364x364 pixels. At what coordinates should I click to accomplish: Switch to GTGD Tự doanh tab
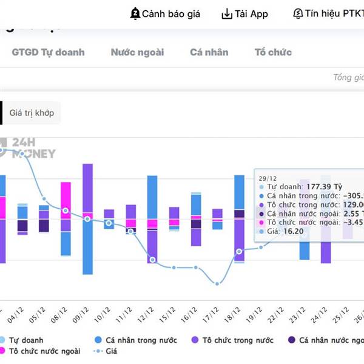click(48, 52)
